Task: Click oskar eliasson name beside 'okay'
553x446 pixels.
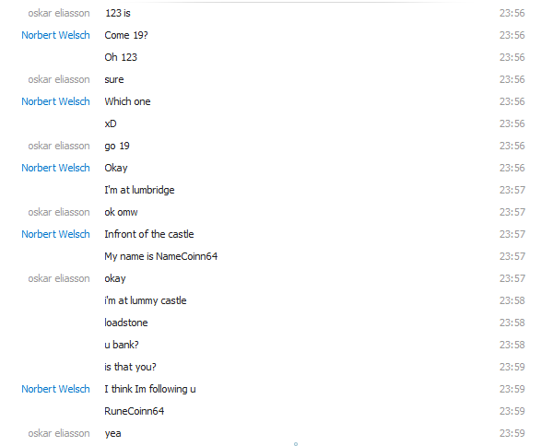Action: coord(59,278)
